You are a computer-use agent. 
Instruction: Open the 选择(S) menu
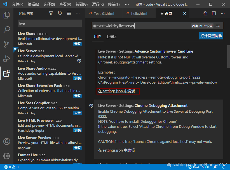coord(49,4)
